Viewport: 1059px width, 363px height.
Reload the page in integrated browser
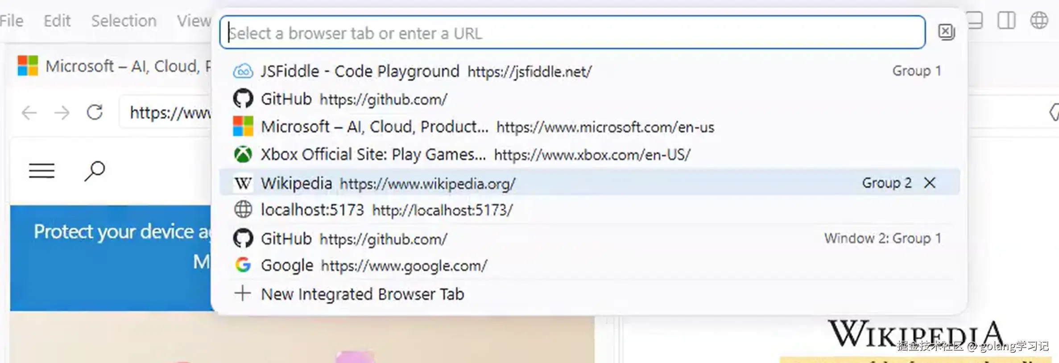pos(95,112)
